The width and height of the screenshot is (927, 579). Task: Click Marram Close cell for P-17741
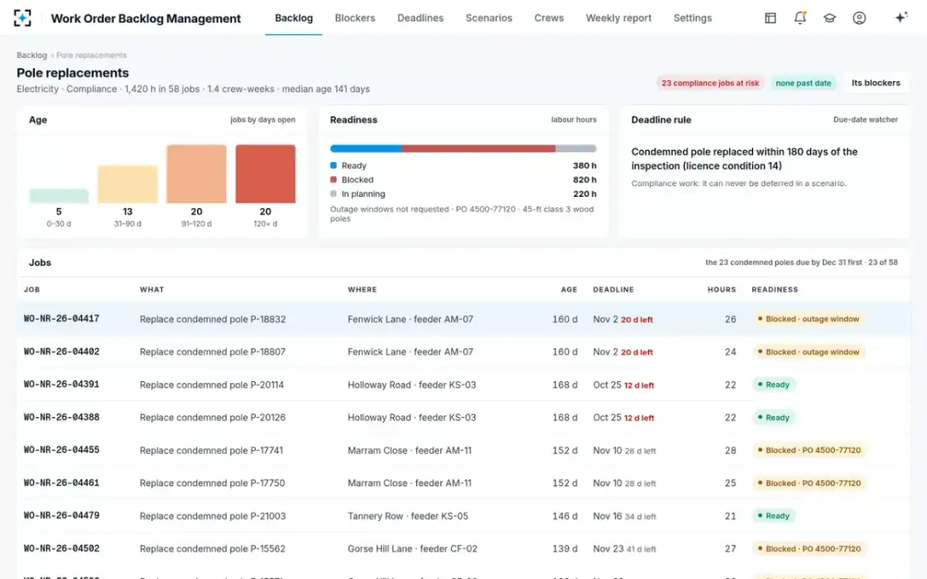tap(409, 450)
